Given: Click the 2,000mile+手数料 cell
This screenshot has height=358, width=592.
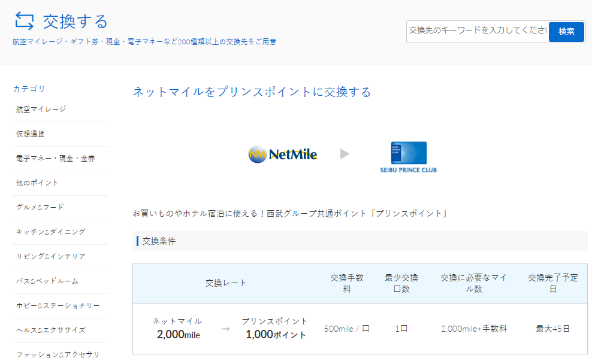Looking at the screenshot, I should pyautogui.click(x=474, y=329).
